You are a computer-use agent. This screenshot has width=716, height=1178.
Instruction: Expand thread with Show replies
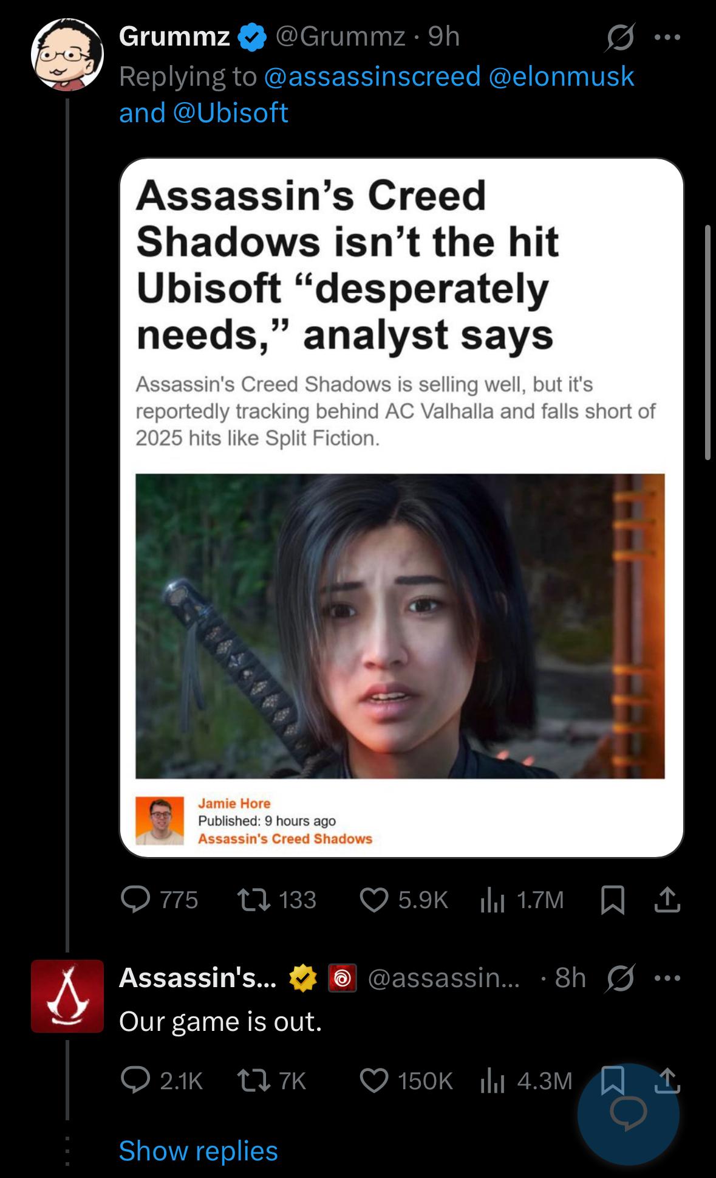coord(198,1151)
